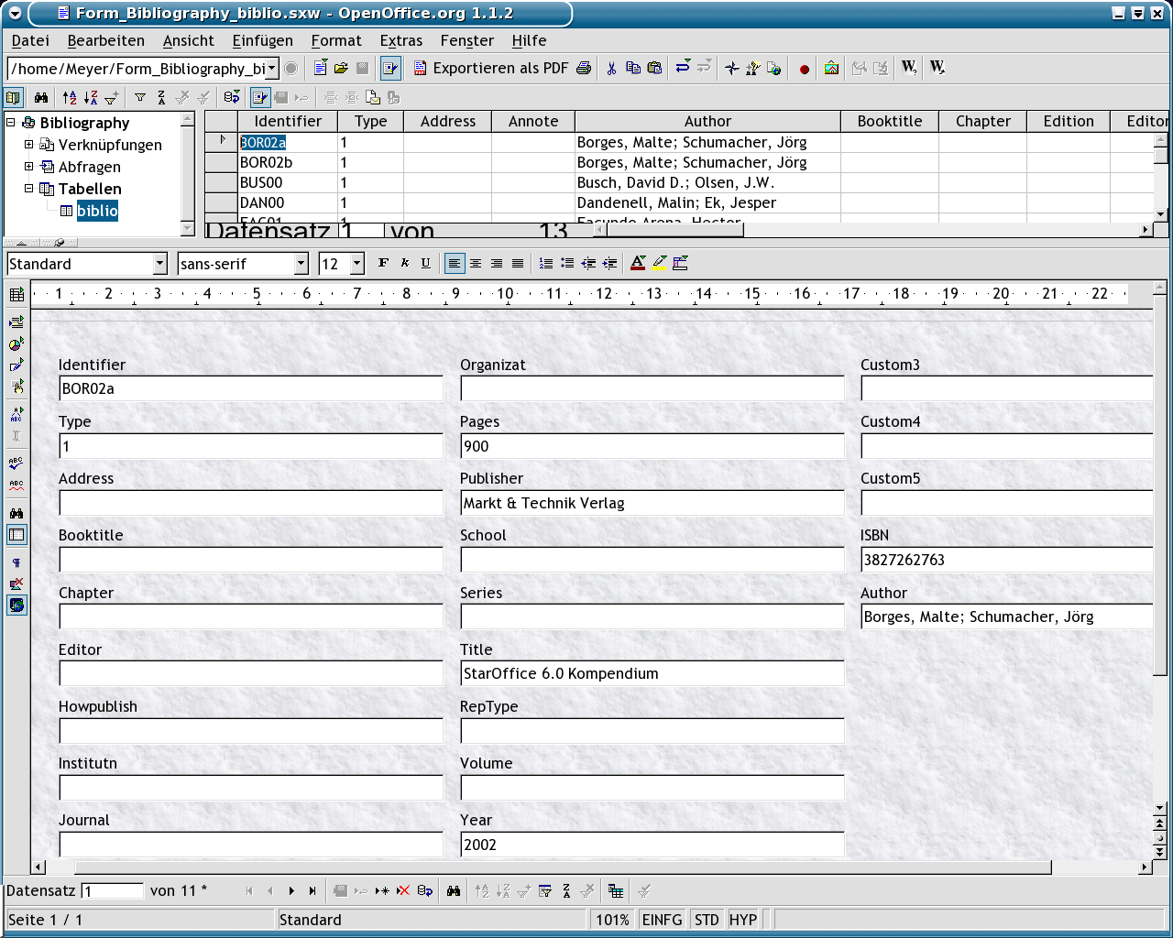
Task: Open the font name dropdown showing sans-serif
Action: pyautogui.click(x=301, y=264)
